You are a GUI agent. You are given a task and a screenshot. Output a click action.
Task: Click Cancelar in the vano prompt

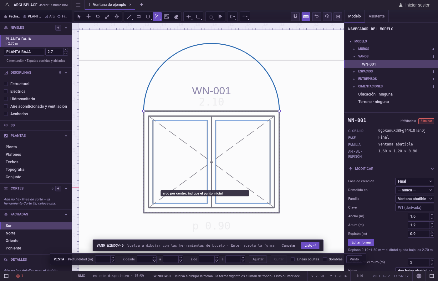[288, 245]
